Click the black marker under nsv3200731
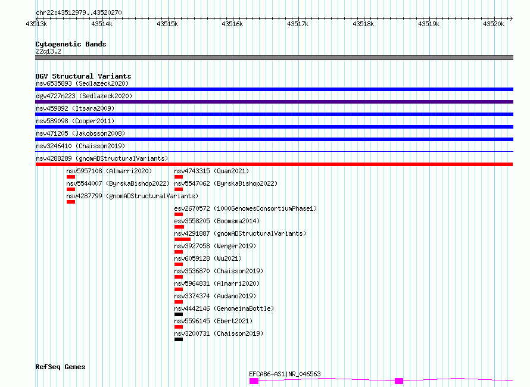The height and width of the screenshot is (387, 530). [x=179, y=339]
